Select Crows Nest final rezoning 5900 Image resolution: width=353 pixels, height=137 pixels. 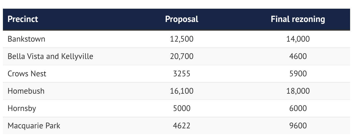pyautogui.click(x=298, y=74)
